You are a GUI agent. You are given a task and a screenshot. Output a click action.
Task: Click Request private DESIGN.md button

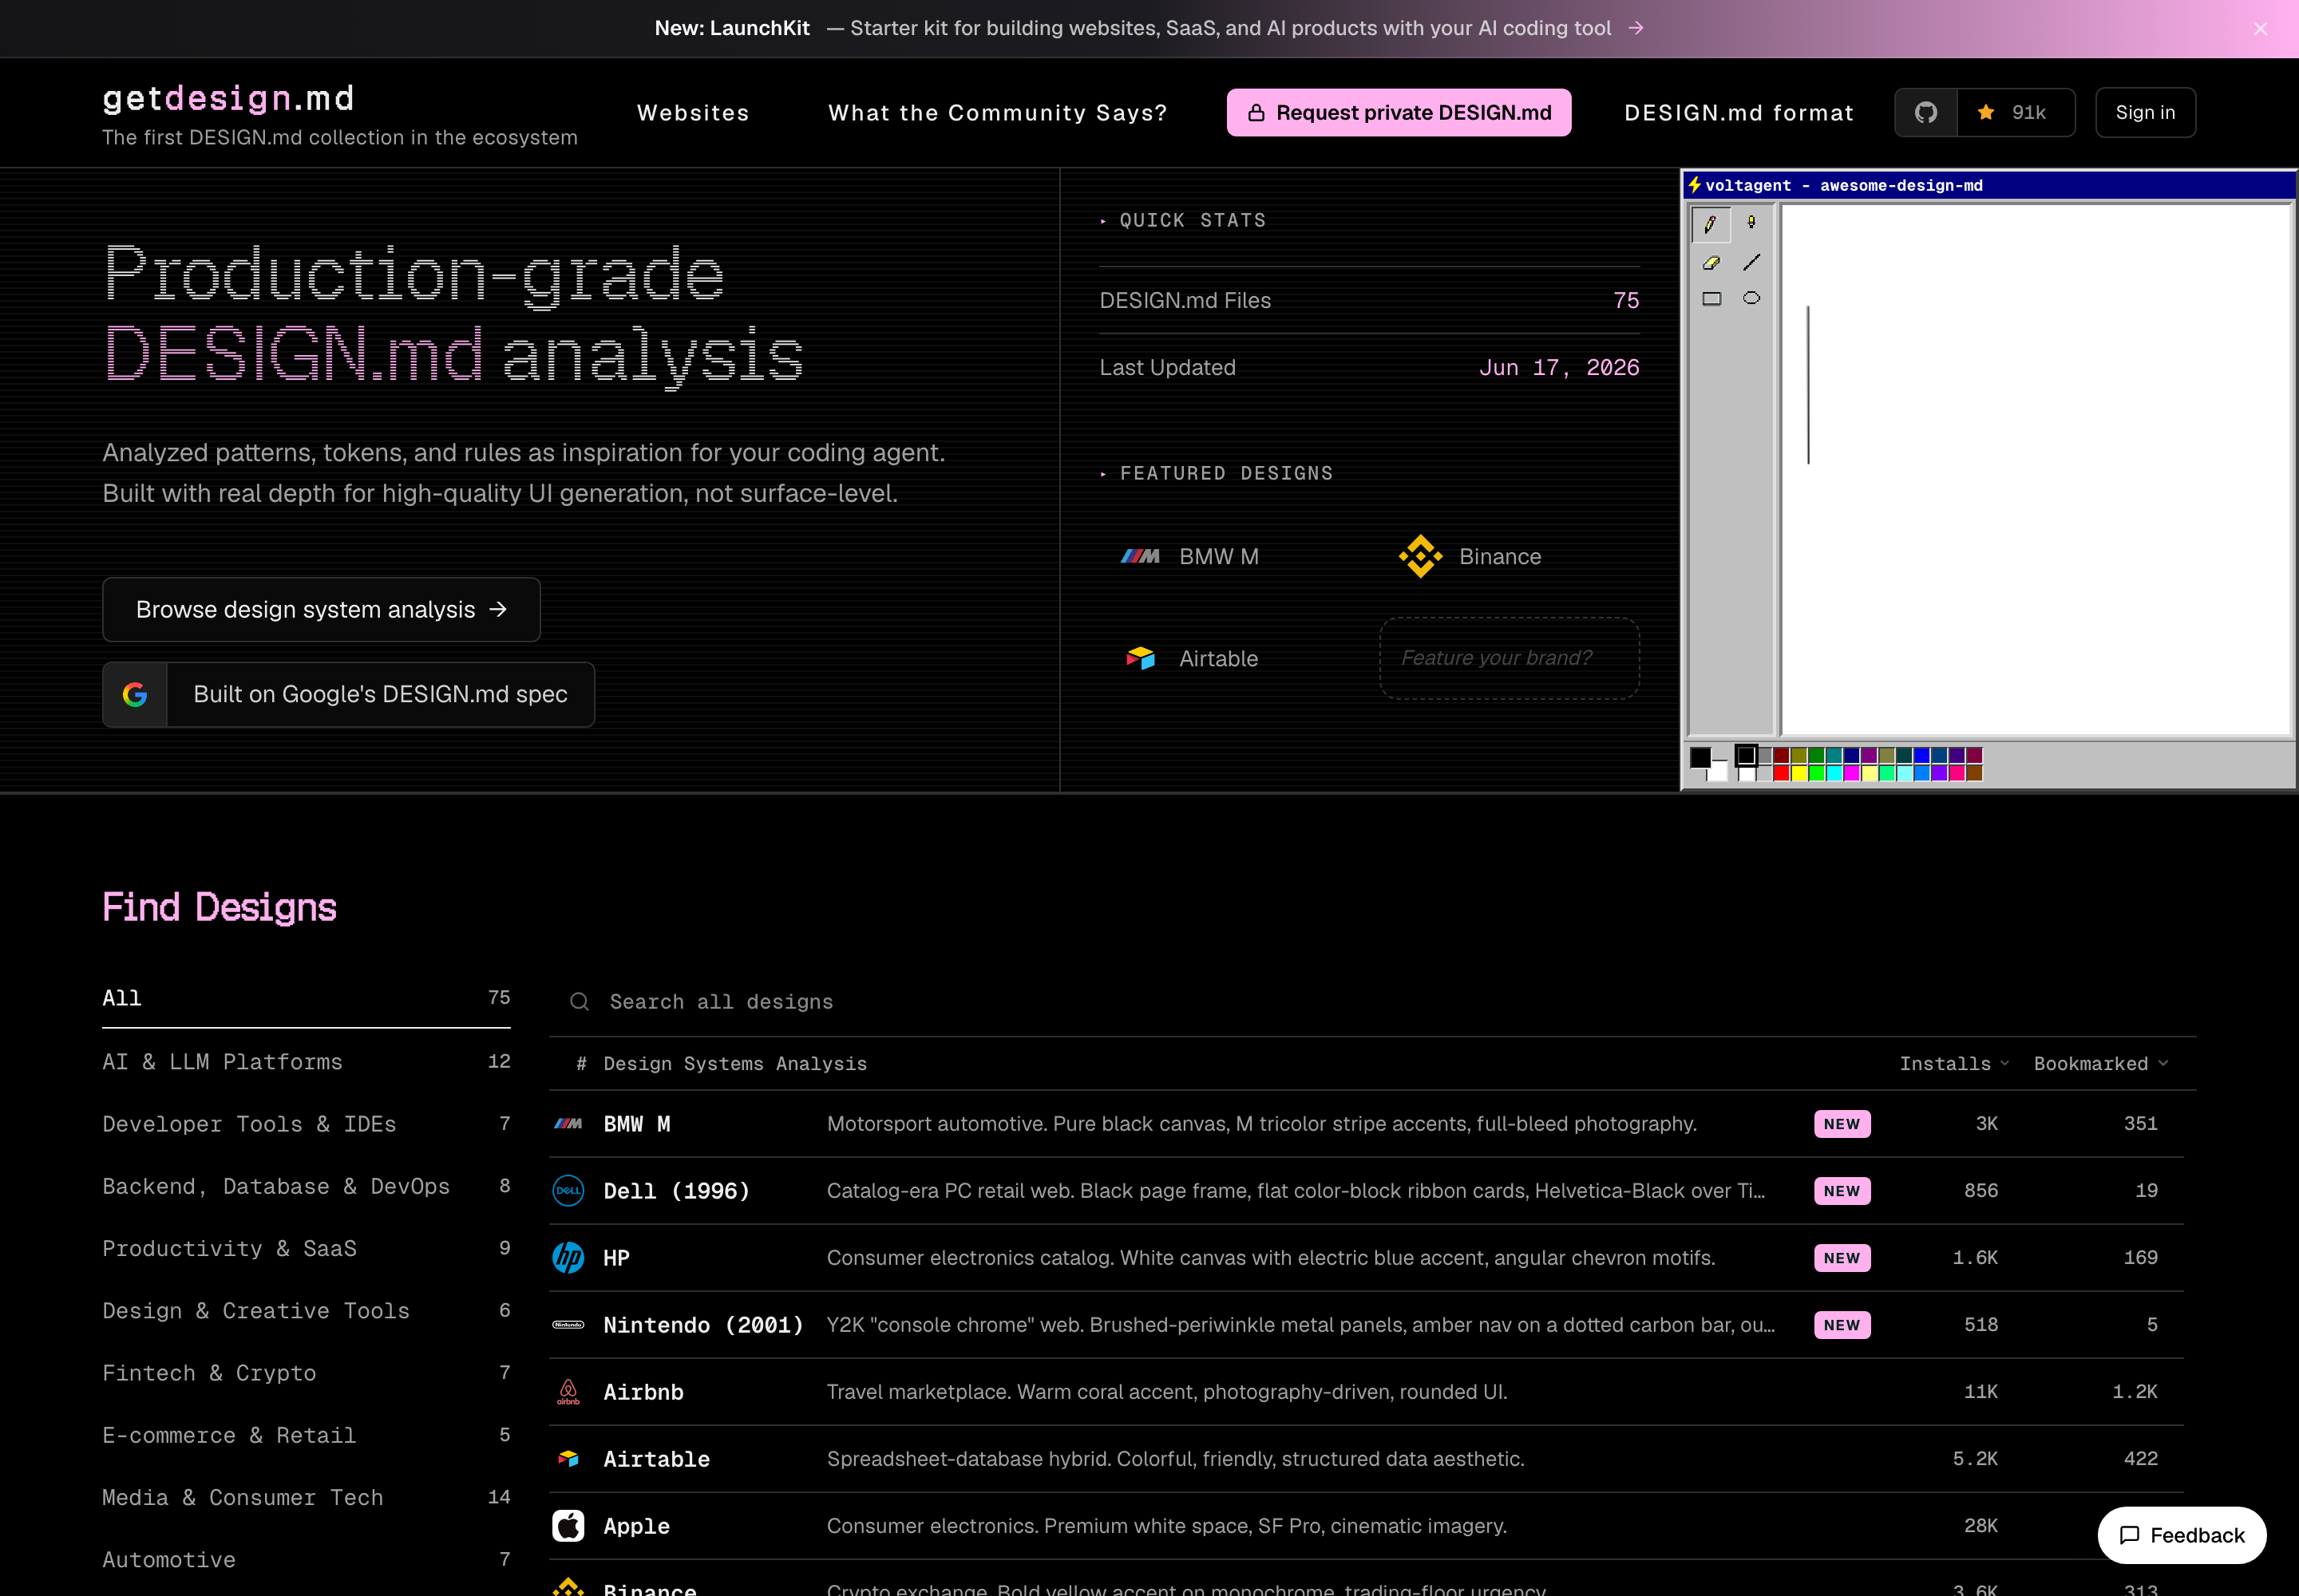(1399, 112)
